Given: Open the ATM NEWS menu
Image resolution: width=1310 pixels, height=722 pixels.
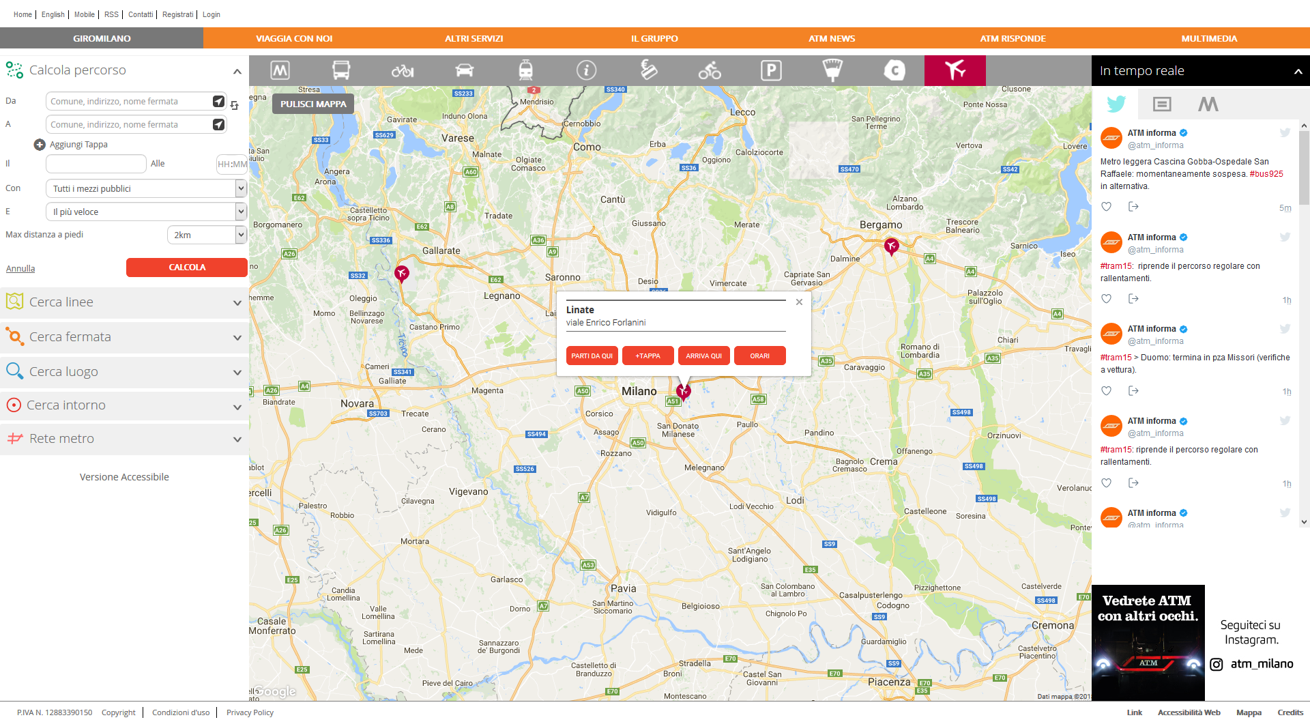Looking at the screenshot, I should pyautogui.click(x=831, y=38).
